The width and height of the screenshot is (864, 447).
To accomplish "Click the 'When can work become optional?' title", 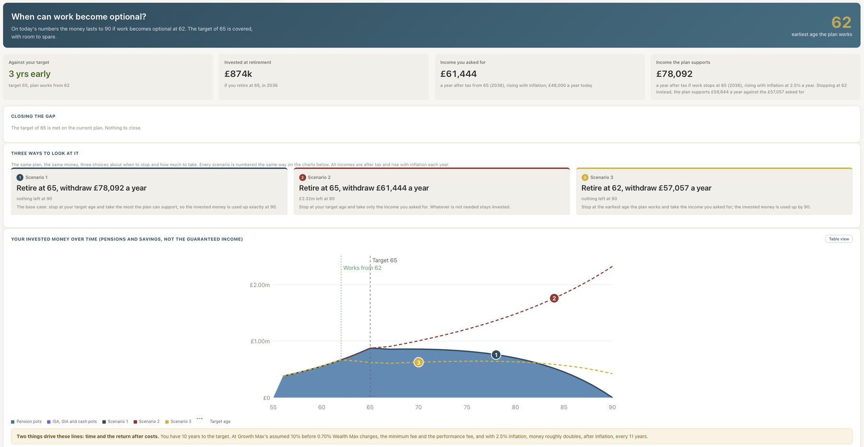I will (x=79, y=17).
